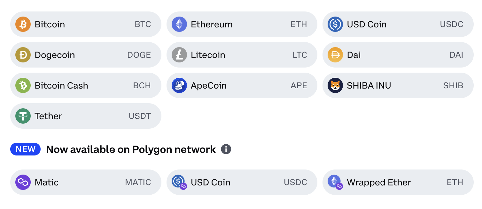Open the Polygon network info icon

pyautogui.click(x=226, y=149)
